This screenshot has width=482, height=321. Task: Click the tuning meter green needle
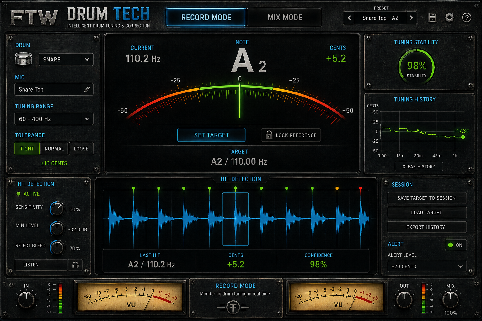click(x=240, y=101)
